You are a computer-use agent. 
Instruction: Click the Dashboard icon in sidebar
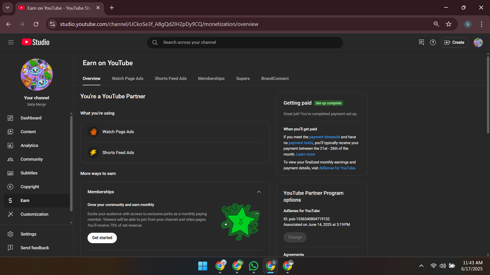point(10,118)
